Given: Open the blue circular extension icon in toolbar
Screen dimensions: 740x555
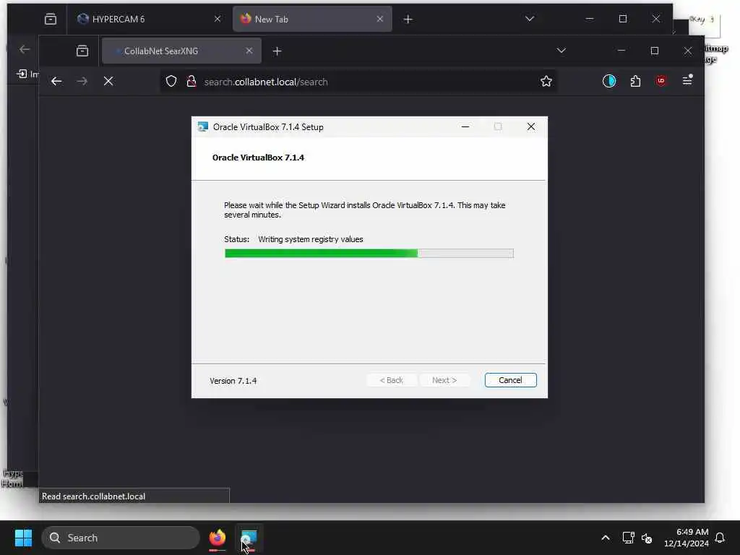Looking at the screenshot, I should tap(608, 81).
